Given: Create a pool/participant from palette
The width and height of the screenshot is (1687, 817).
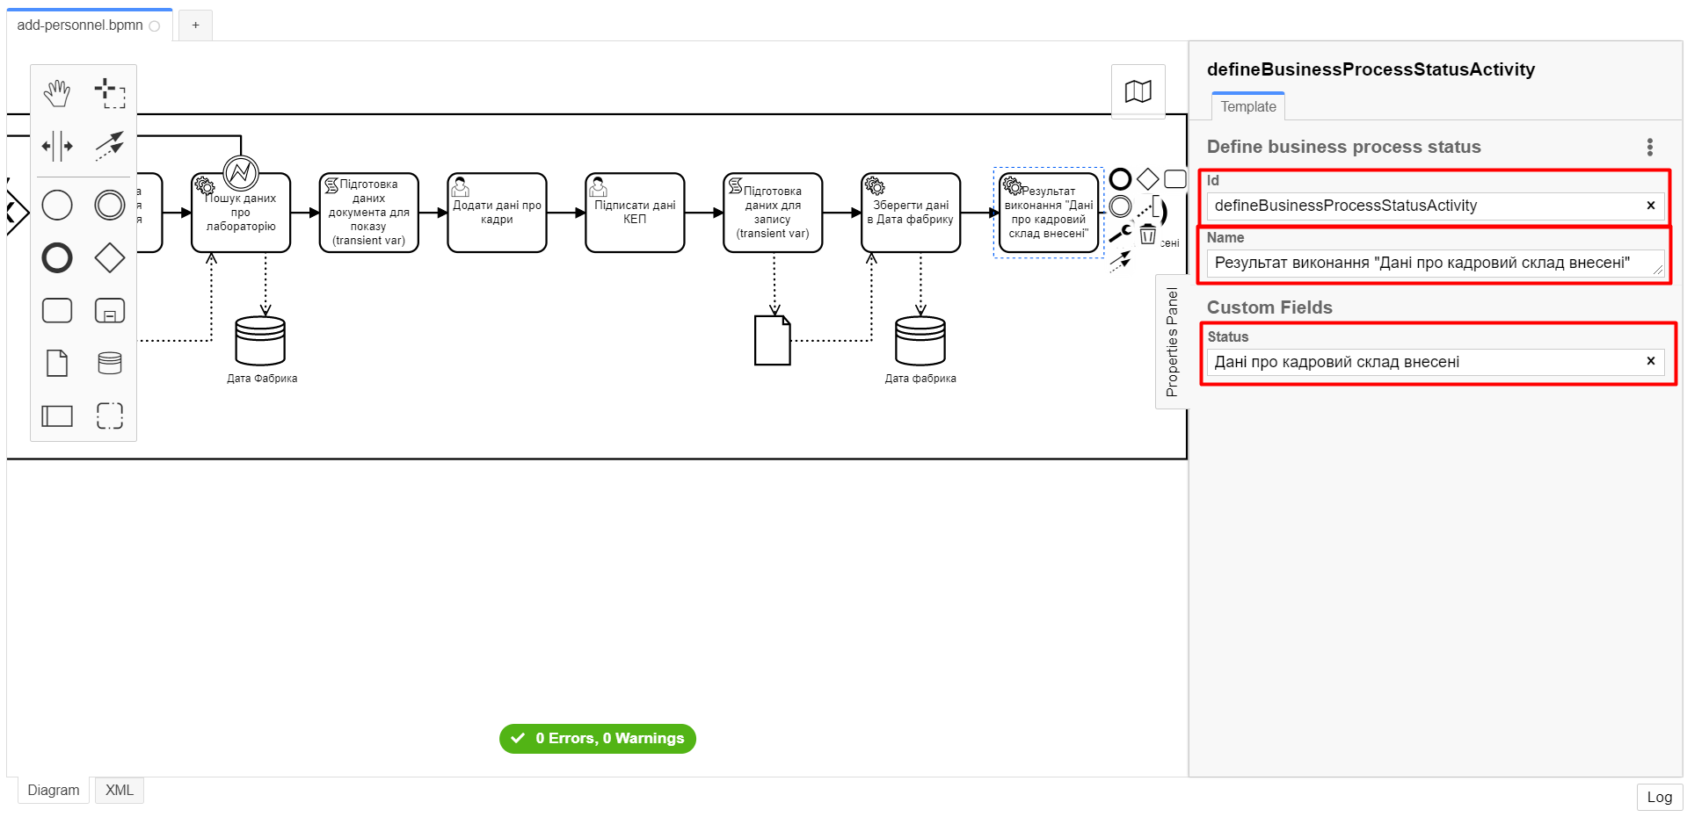Looking at the screenshot, I should [57, 416].
